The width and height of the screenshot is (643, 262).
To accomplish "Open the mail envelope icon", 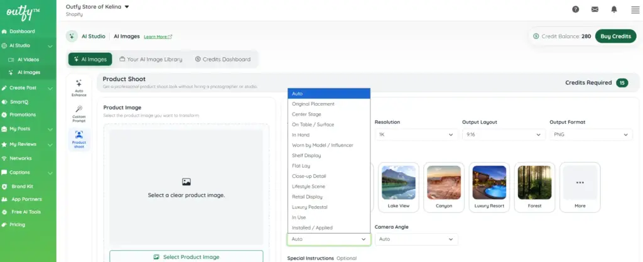I will 595,9.
